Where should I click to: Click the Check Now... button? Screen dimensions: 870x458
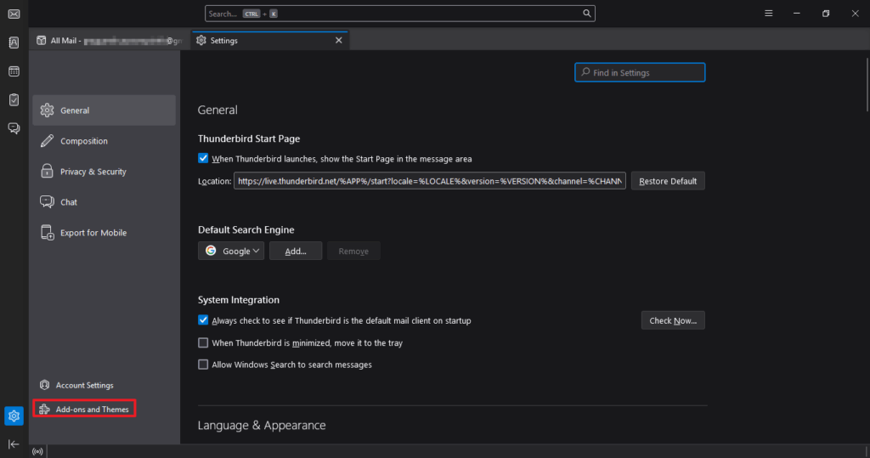[x=673, y=320]
